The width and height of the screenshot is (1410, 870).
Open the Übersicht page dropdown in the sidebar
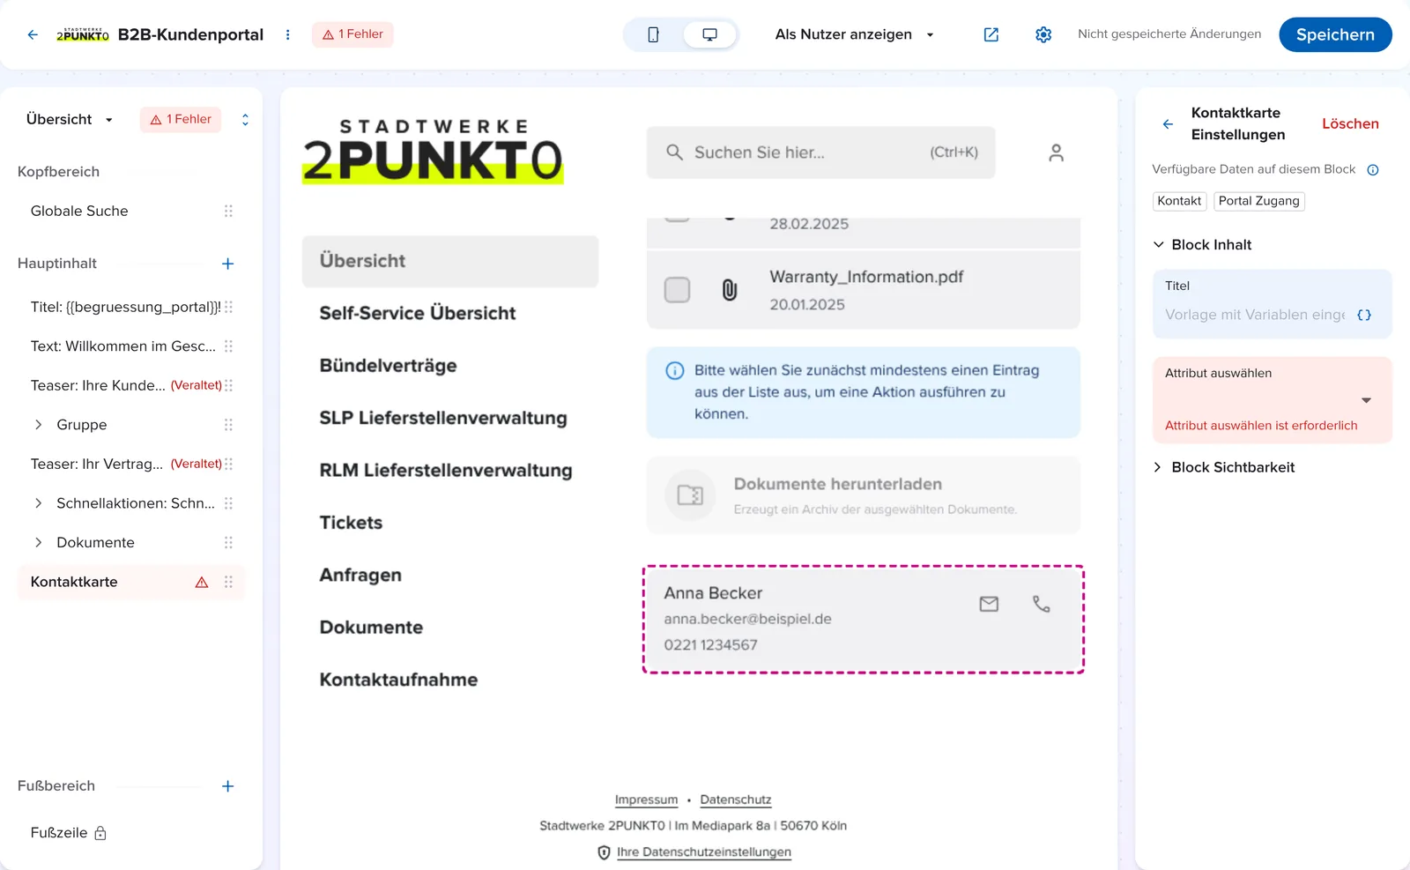(x=70, y=119)
